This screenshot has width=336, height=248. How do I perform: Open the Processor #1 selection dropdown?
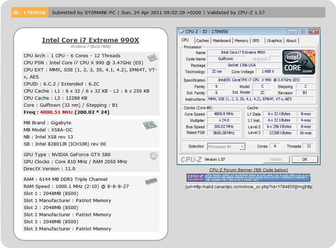tap(226, 146)
